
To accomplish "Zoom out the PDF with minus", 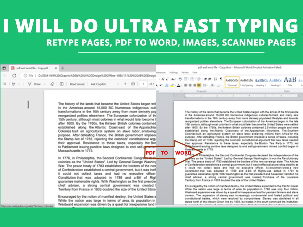I will 118,84.
